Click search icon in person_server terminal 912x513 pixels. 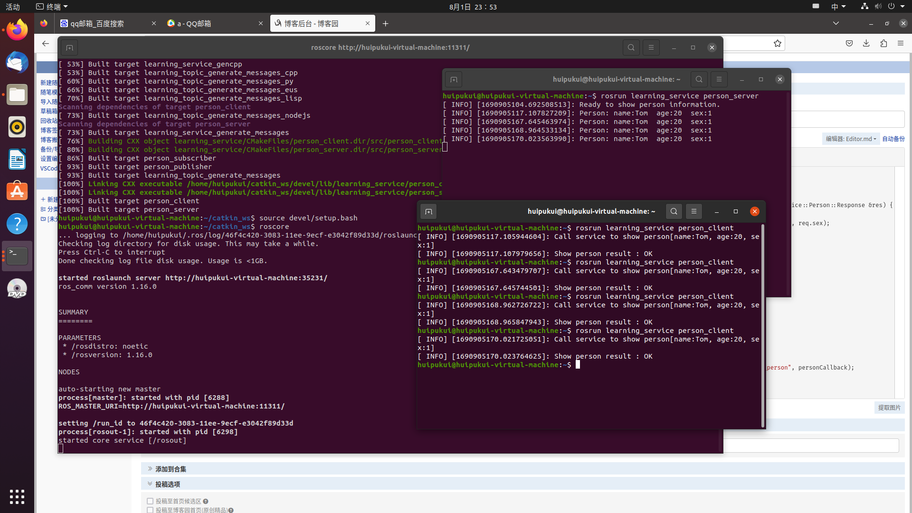coord(699,79)
